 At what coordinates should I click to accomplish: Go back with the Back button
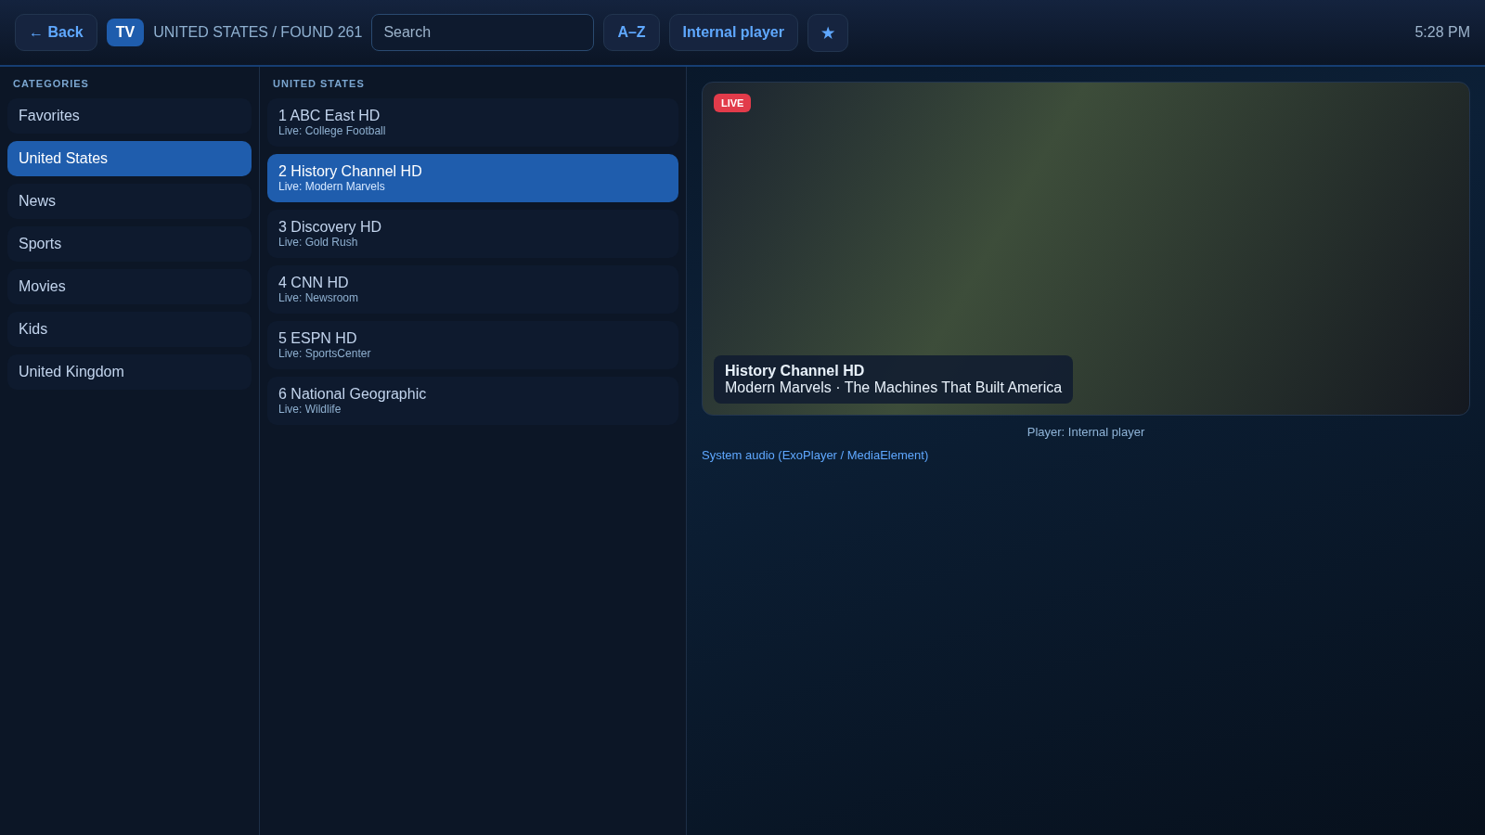pyautogui.click(x=56, y=32)
